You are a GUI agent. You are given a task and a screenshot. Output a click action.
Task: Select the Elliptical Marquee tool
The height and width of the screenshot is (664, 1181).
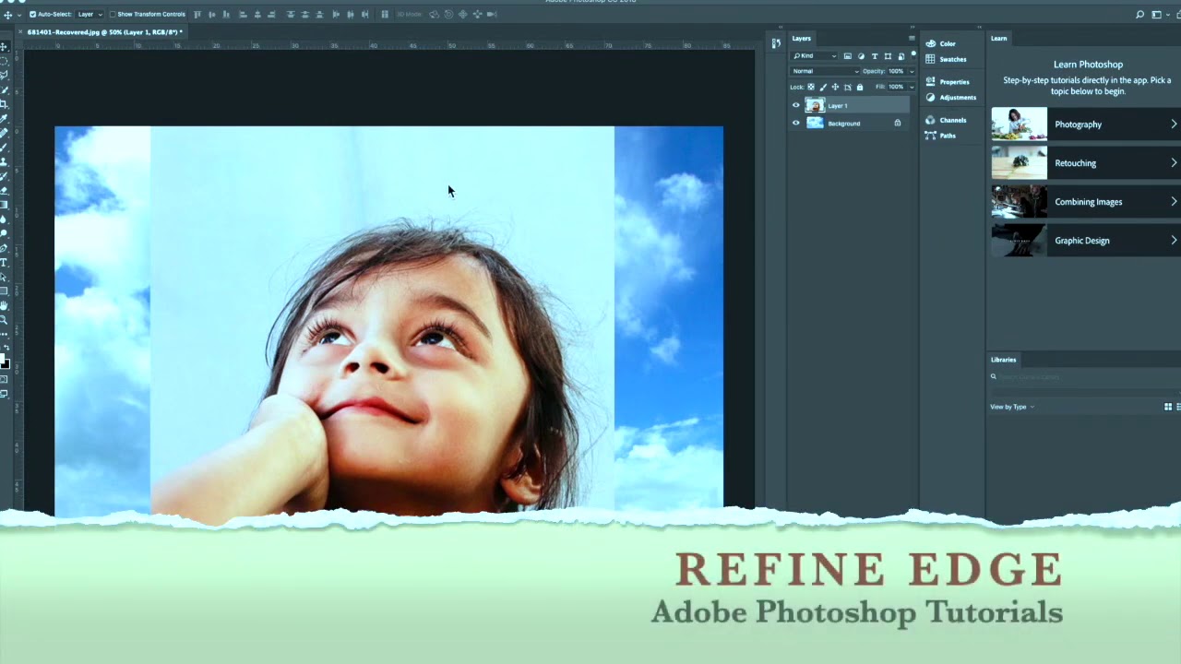(5, 60)
